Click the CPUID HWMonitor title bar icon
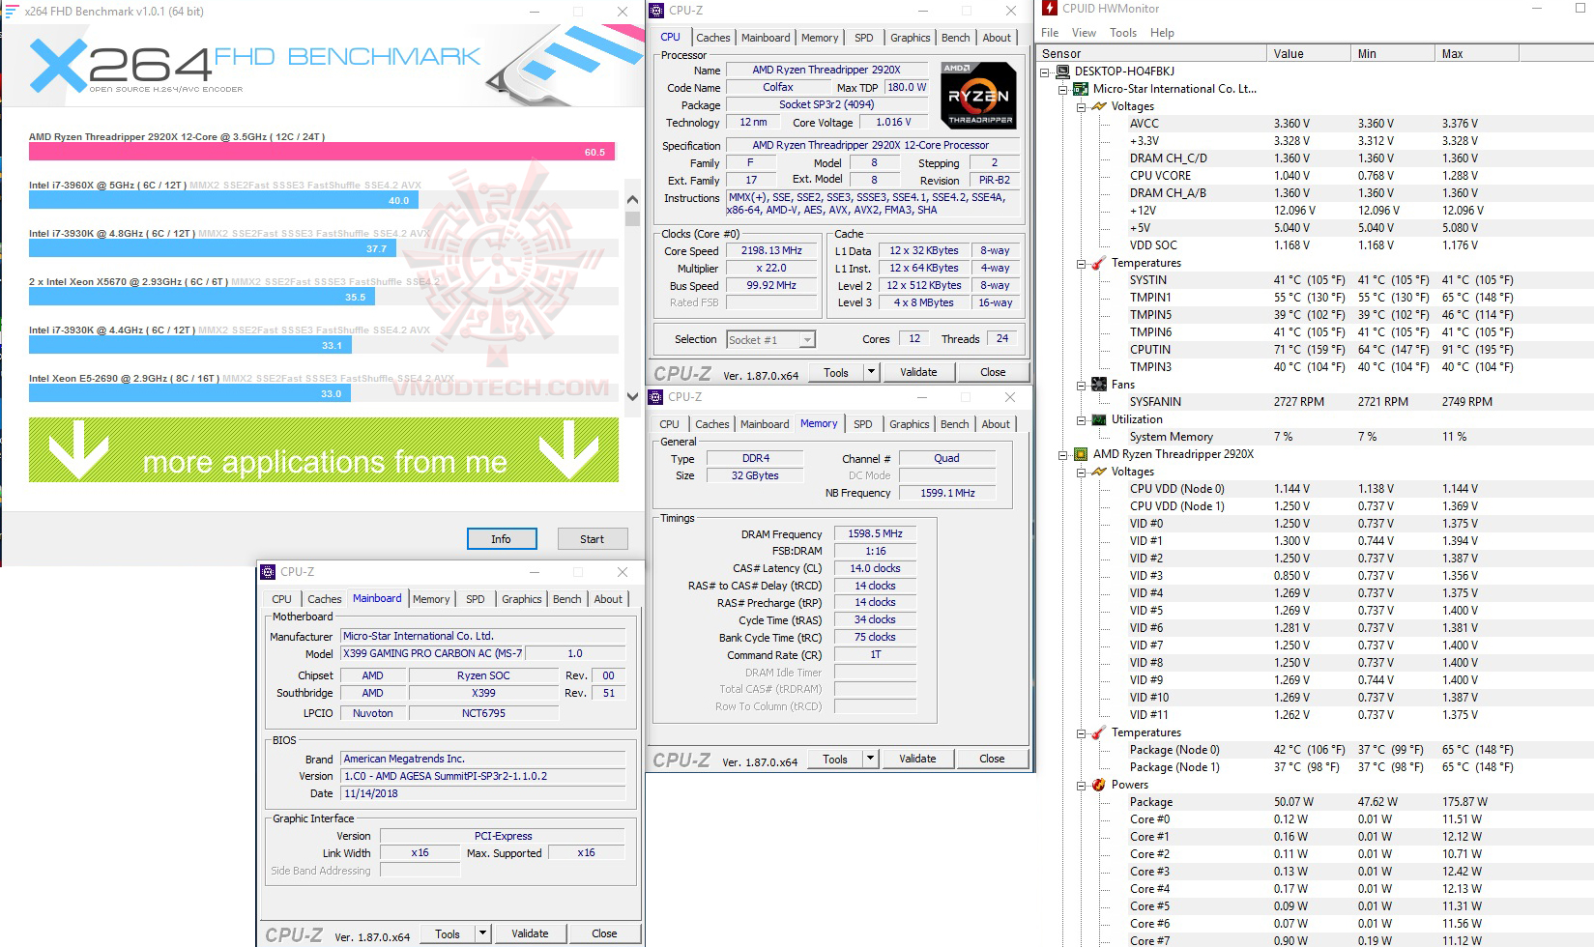This screenshot has width=1594, height=947. click(1049, 9)
